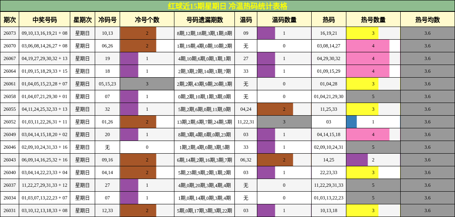This screenshot has width=455, height=217.
Task: Select period cell 26049
Action: (x=9, y=134)
